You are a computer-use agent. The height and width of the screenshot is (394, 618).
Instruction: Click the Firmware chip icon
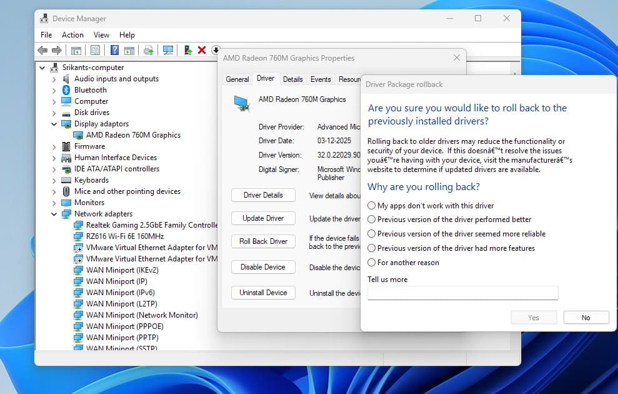66,146
